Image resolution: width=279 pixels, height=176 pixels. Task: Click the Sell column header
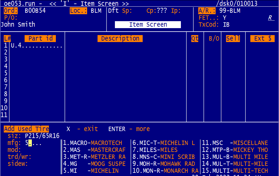point(233,39)
